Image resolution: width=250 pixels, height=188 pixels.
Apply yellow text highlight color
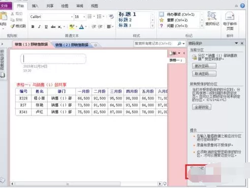[72, 26]
